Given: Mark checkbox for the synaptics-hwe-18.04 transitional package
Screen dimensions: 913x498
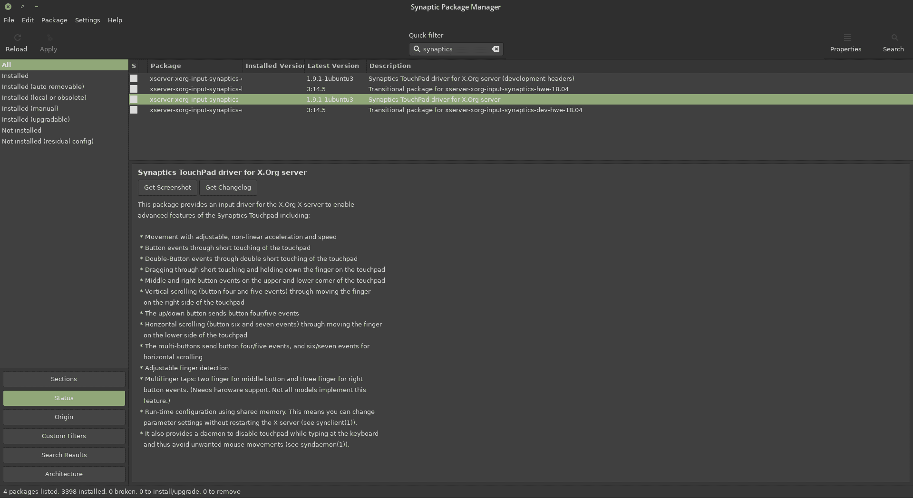Looking at the screenshot, I should pyautogui.click(x=134, y=89).
